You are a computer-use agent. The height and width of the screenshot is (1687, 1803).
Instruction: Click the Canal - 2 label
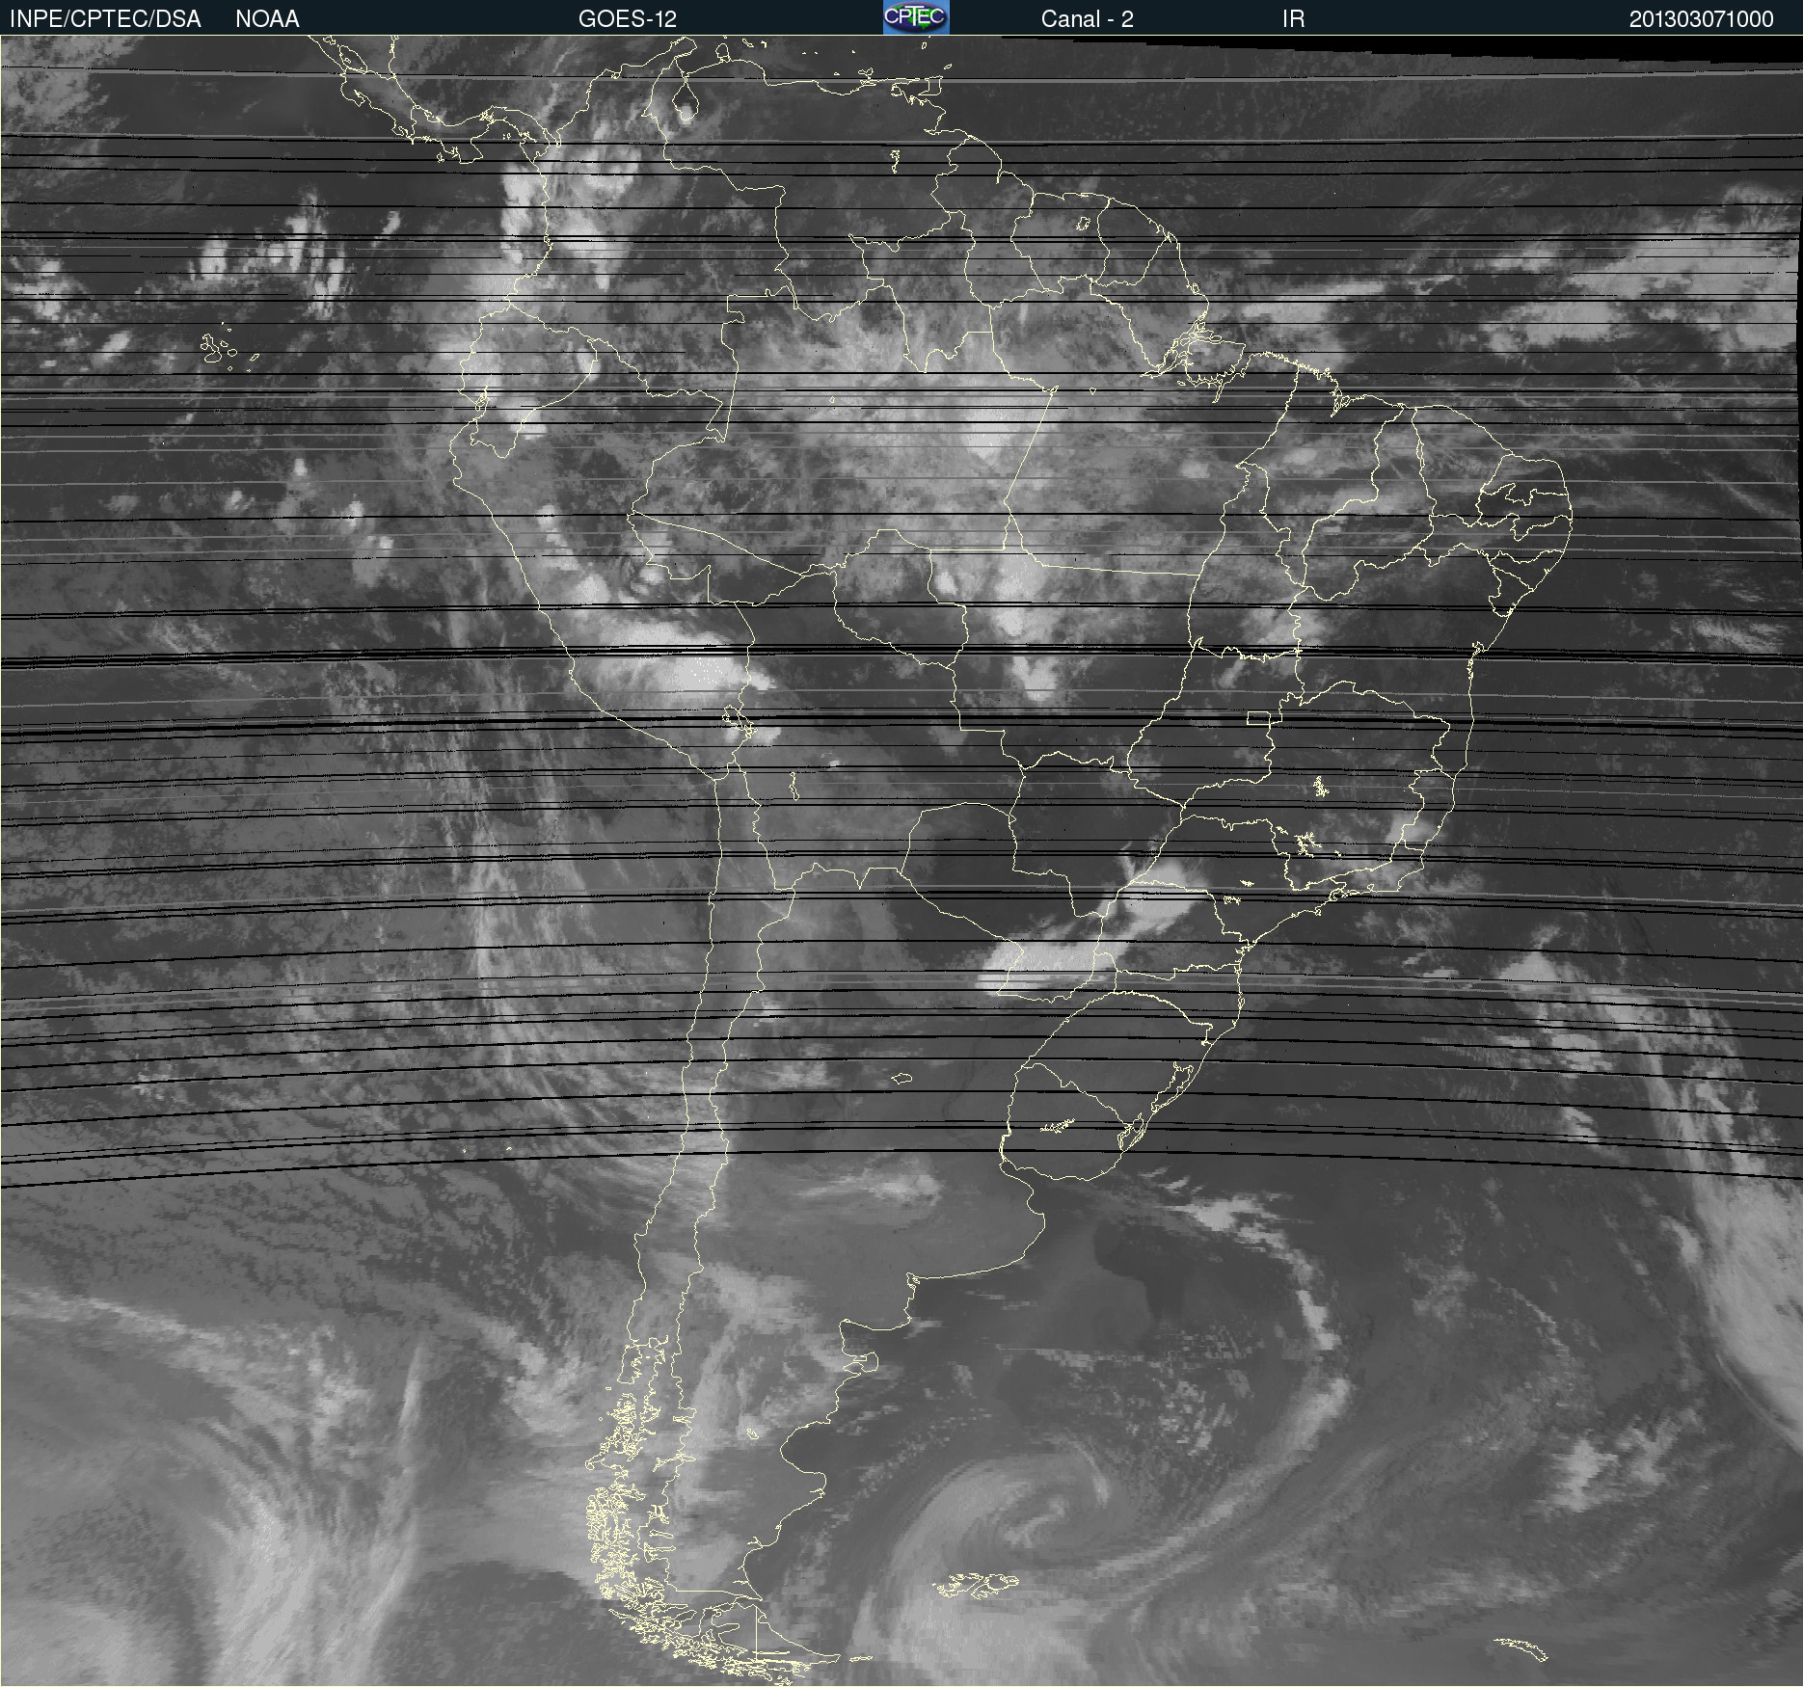(1087, 19)
